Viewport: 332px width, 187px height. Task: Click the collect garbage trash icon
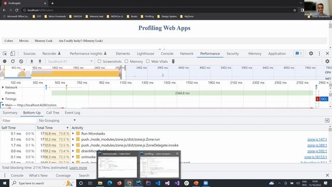pyautogui.click(x=173, y=61)
